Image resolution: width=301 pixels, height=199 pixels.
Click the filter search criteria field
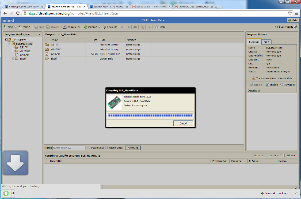click(x=68, y=147)
